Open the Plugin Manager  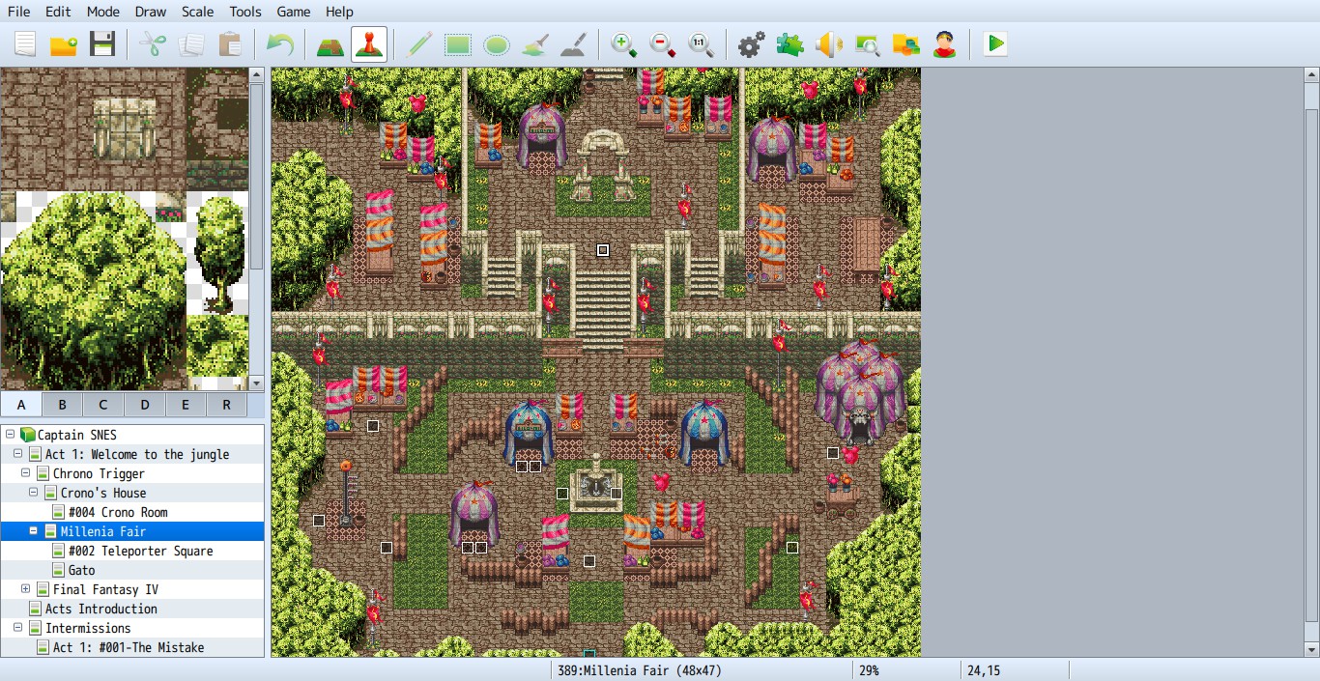click(x=789, y=44)
